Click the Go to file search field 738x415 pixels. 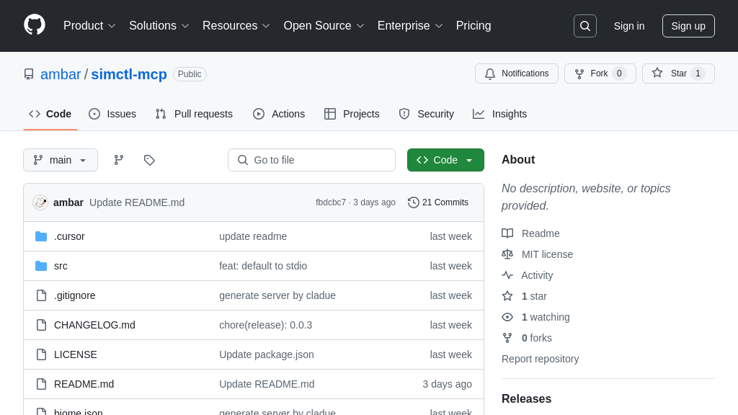click(311, 160)
